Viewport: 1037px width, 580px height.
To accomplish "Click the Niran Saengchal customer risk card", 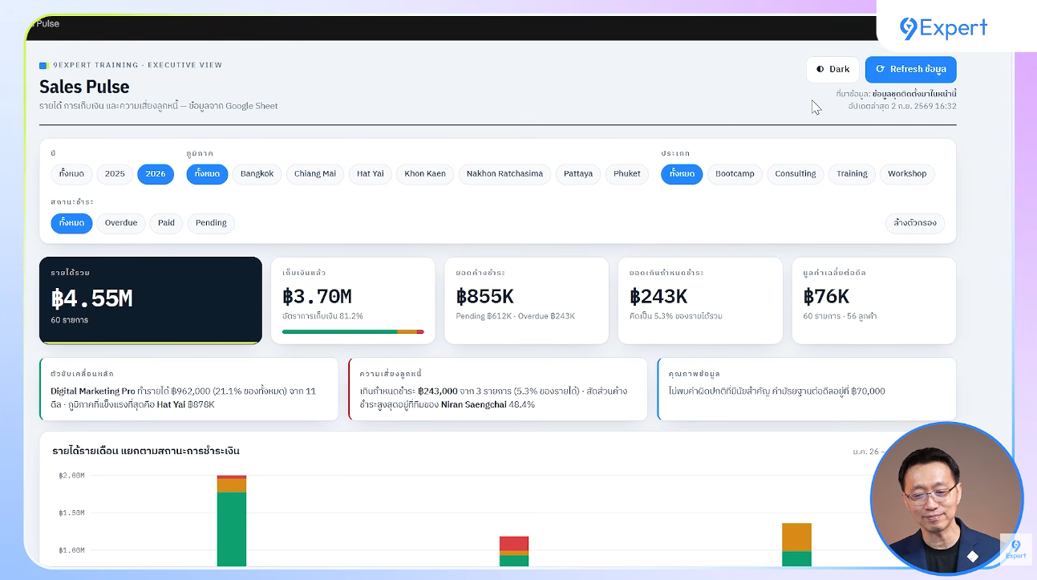I will tap(498, 389).
